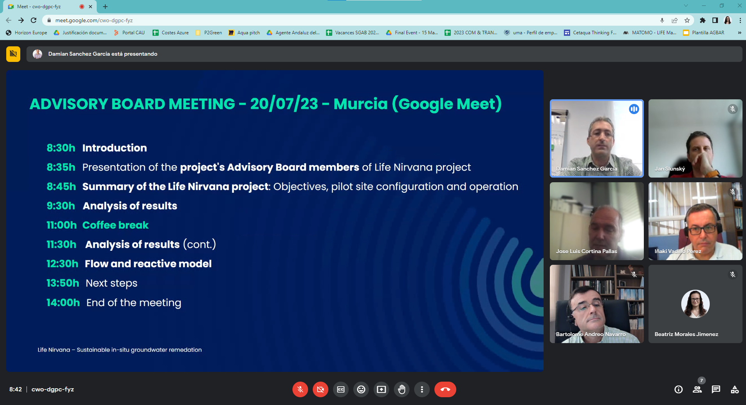Open the uma - Perfil de emp... bookmark
Screen dimensions: 746x405
click(530, 33)
